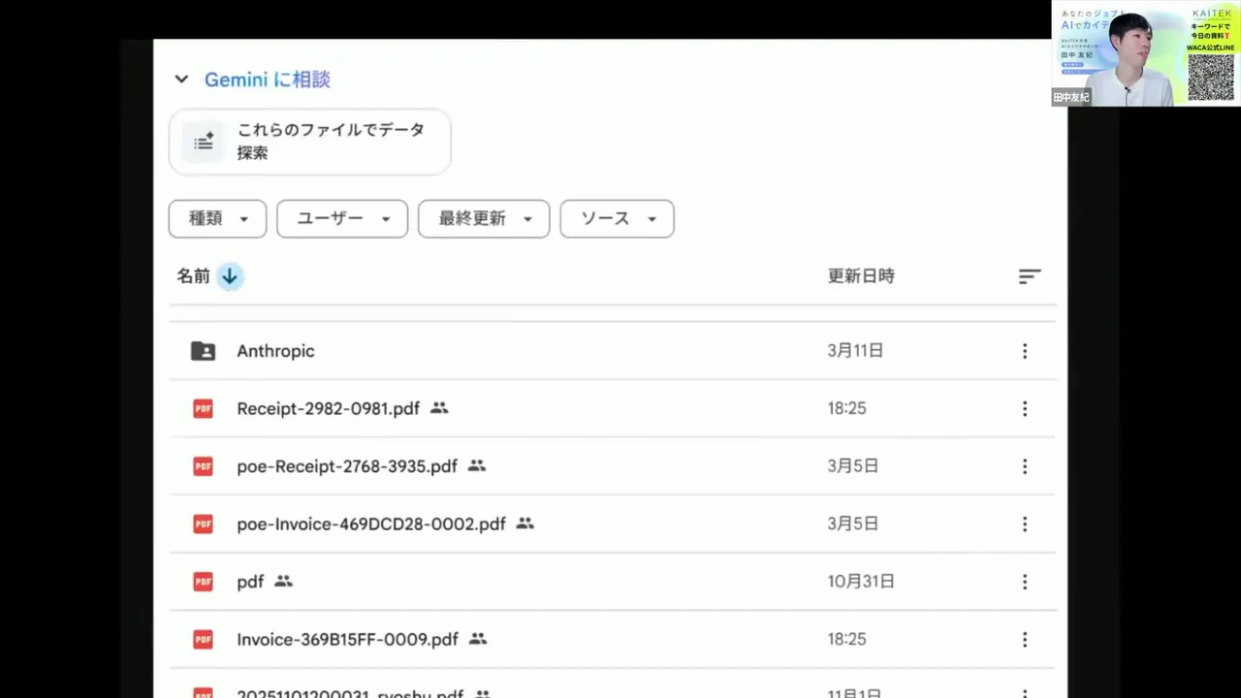The image size is (1241, 698).
Task: Click the list layout icon above the file list
Action: (x=1029, y=276)
